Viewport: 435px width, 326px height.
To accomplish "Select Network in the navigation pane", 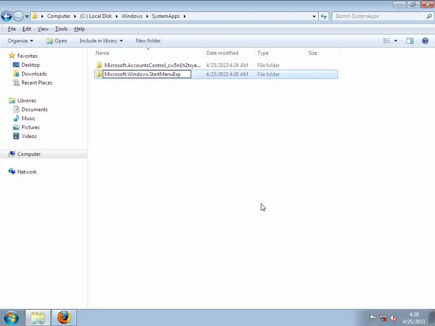I will pyautogui.click(x=27, y=172).
